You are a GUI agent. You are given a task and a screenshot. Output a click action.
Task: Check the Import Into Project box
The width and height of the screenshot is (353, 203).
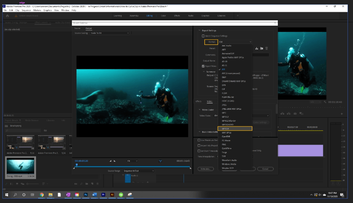(199, 145)
